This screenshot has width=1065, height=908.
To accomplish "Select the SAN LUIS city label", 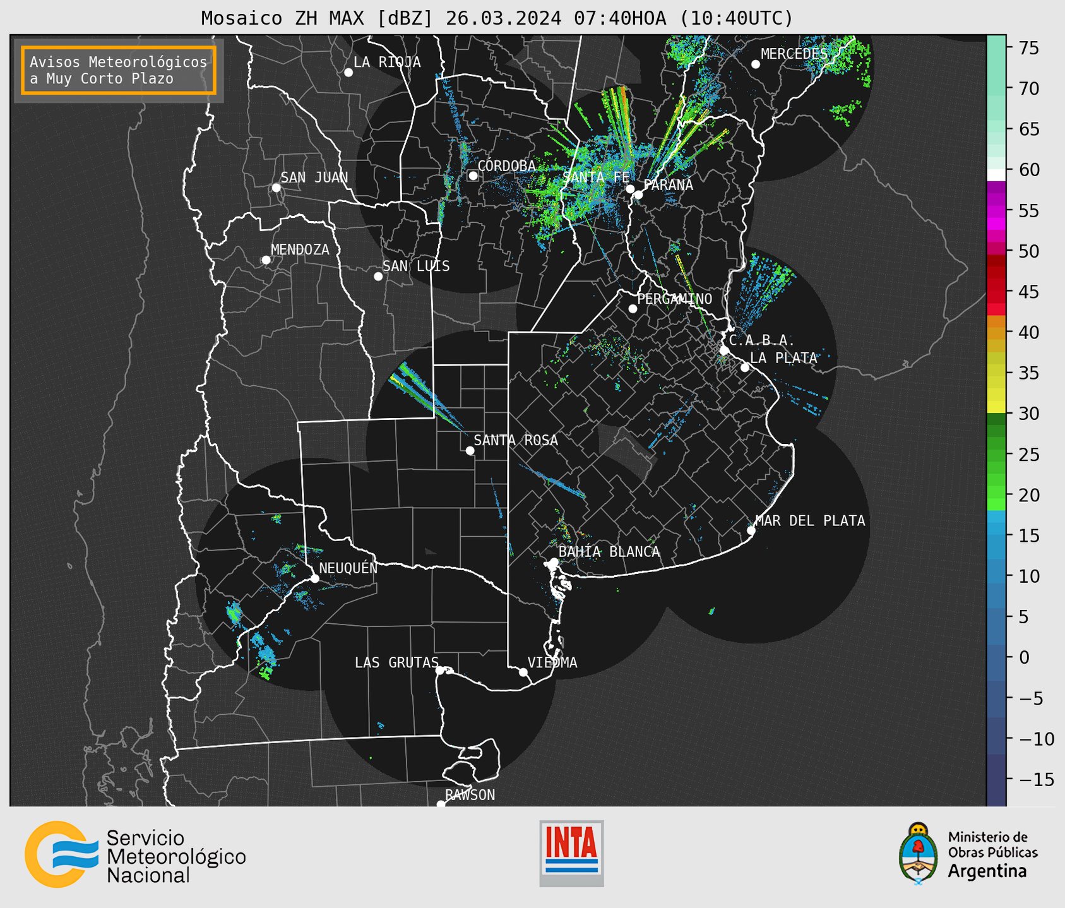I will [x=416, y=266].
